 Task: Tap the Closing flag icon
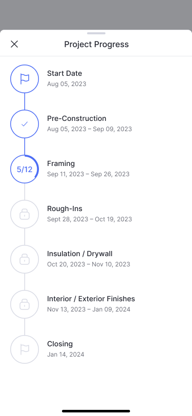coord(25,349)
